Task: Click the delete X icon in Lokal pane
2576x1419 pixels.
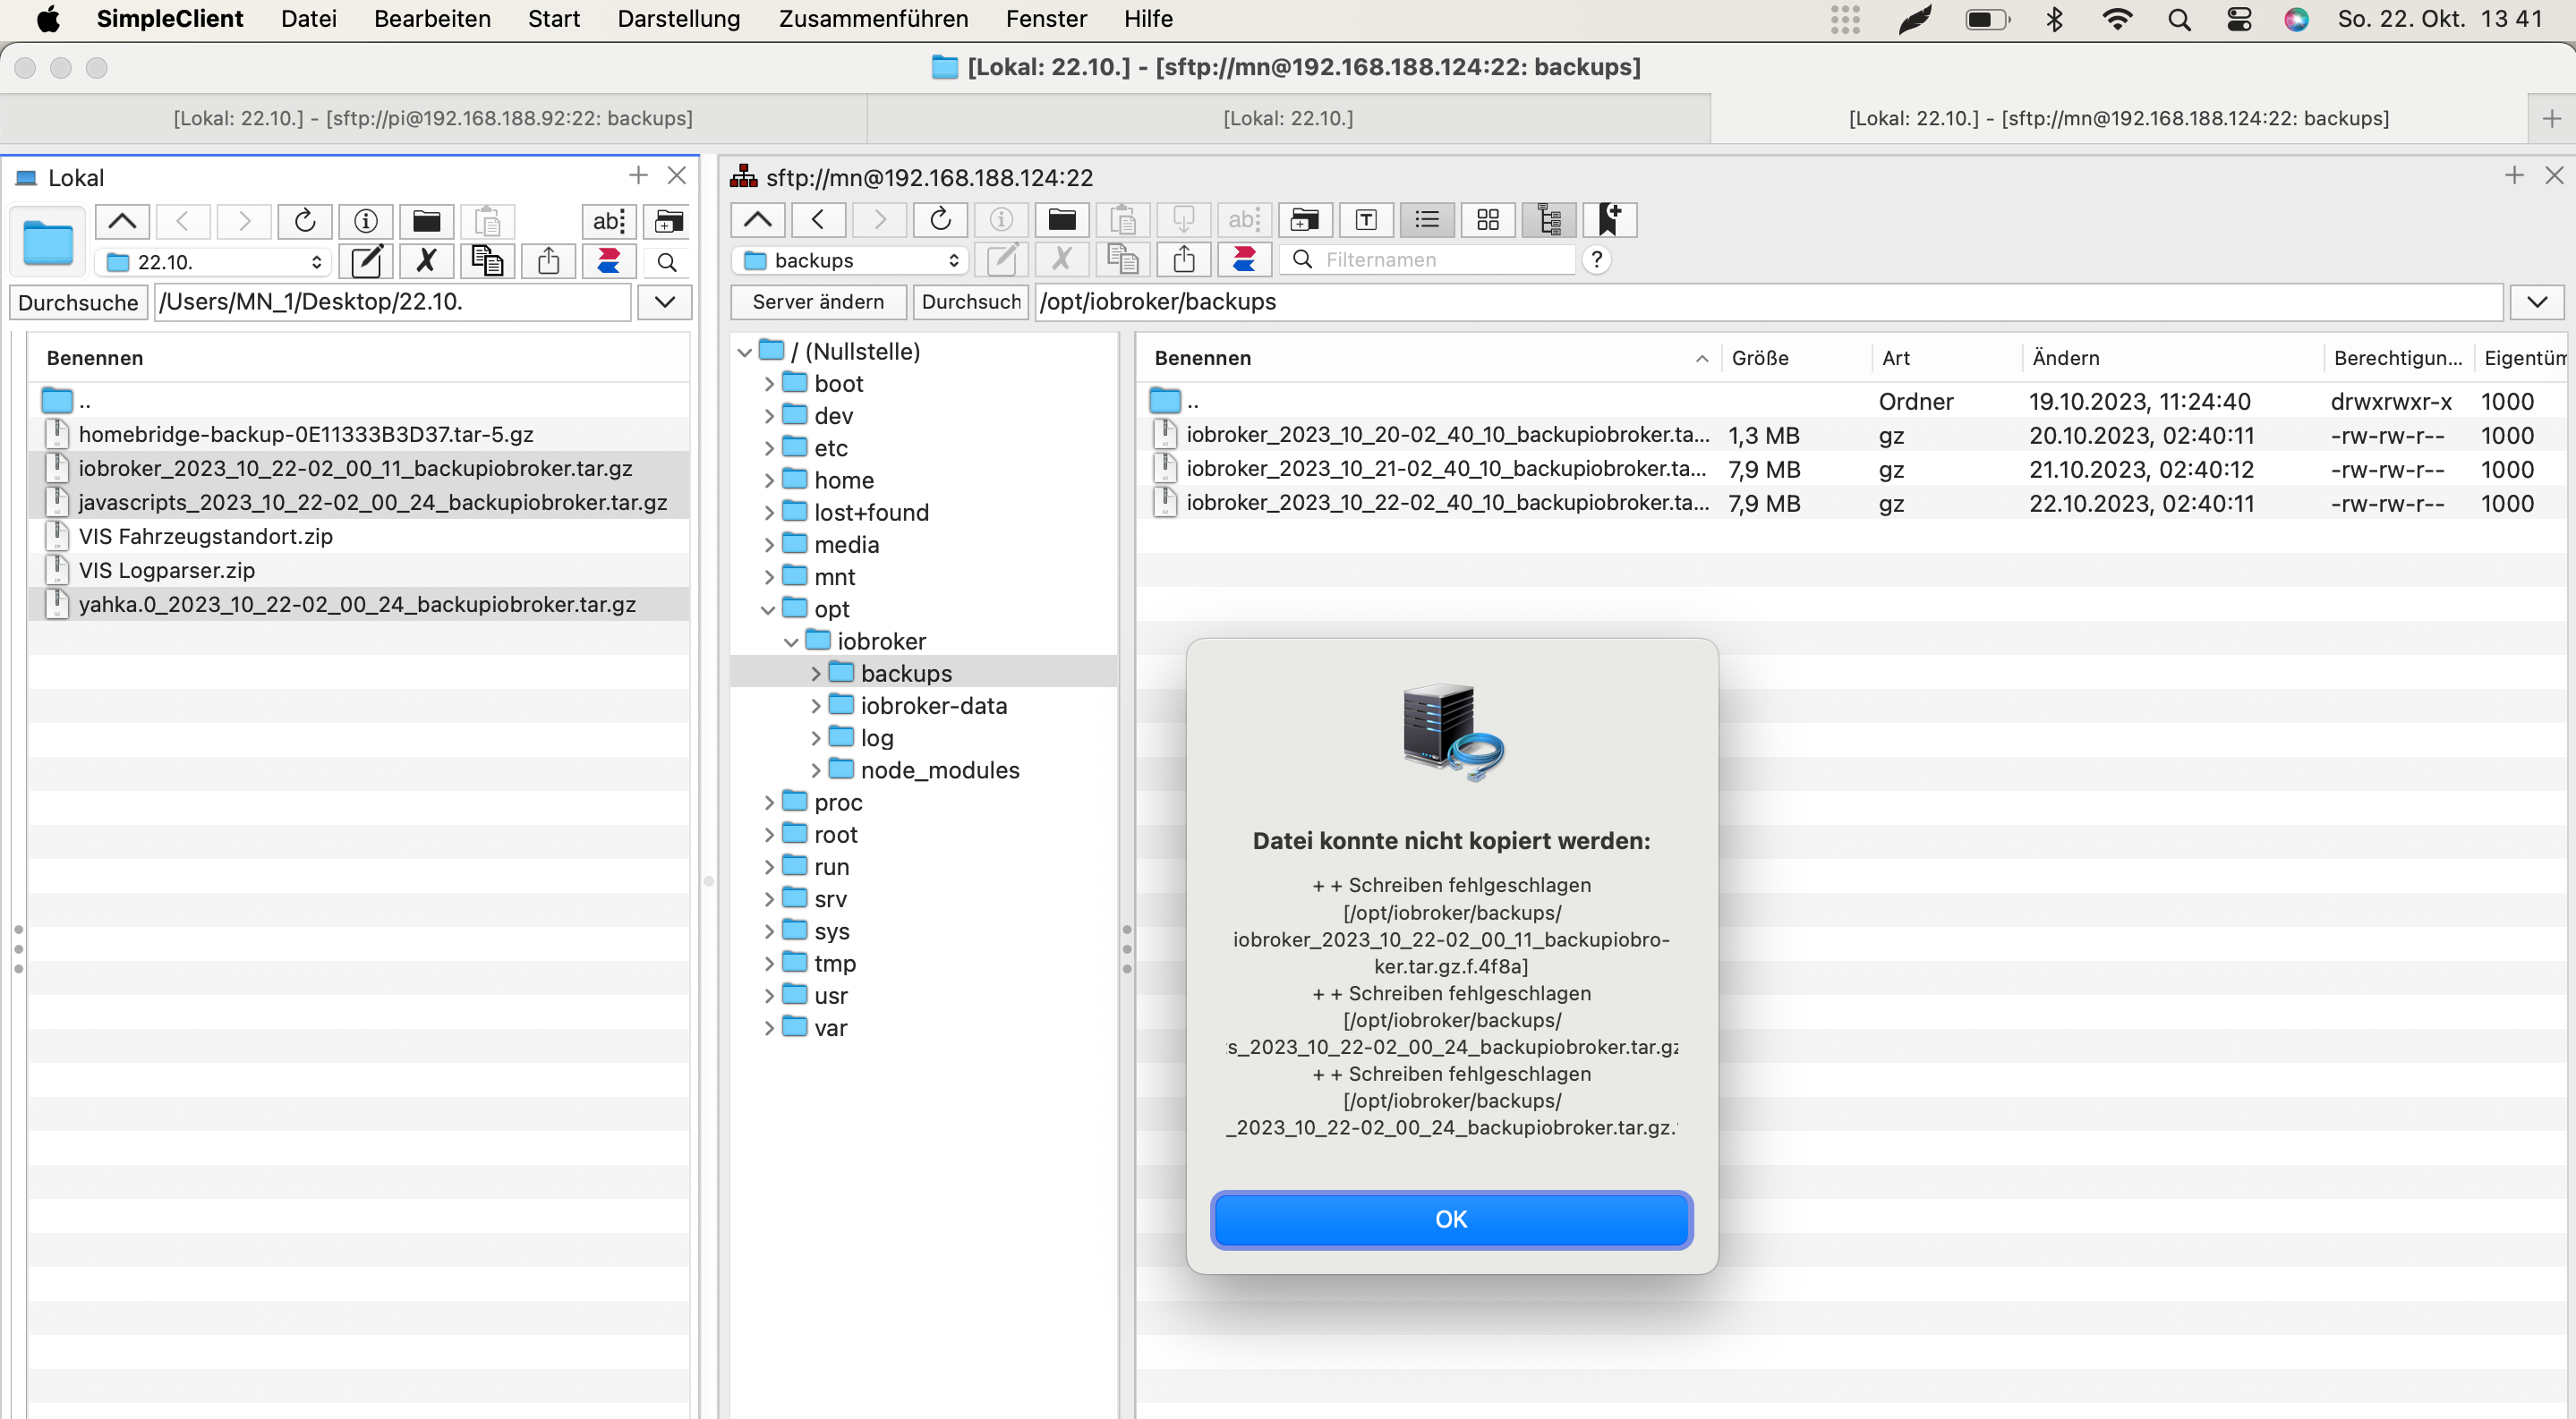Action: point(426,262)
